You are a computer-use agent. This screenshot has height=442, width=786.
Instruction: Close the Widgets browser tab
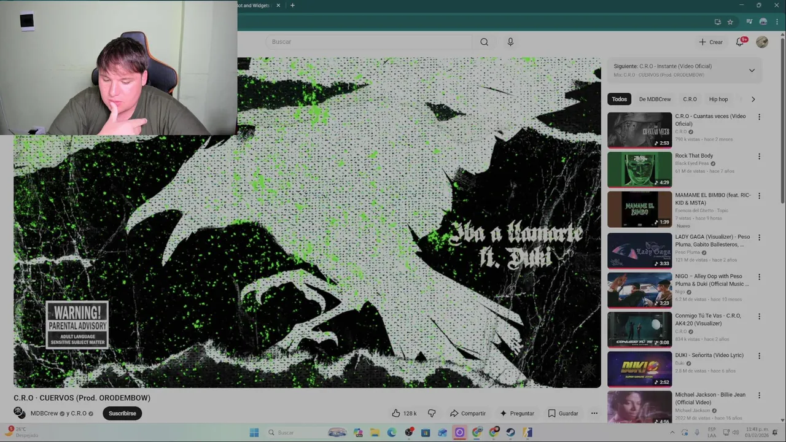point(278,6)
